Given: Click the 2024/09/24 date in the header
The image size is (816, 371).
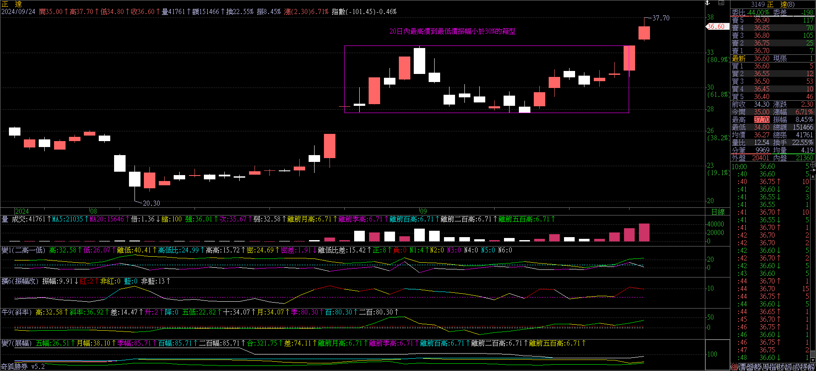Looking at the screenshot, I should [x=18, y=11].
